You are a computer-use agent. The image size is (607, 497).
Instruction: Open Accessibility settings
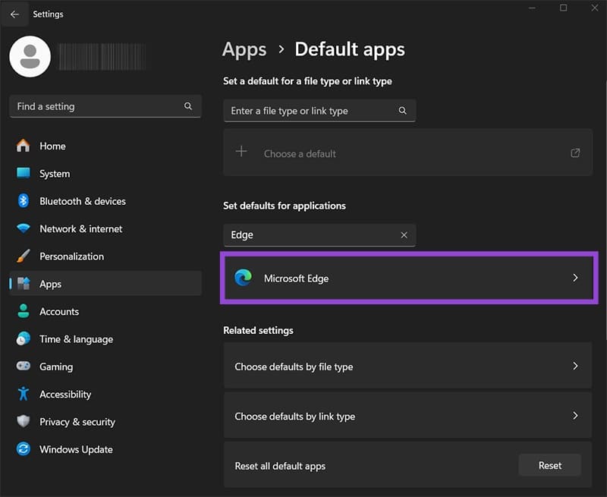click(105, 394)
